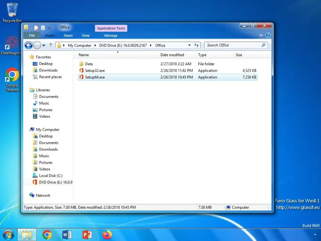Click the 4,525 KB size cell

click(x=249, y=71)
